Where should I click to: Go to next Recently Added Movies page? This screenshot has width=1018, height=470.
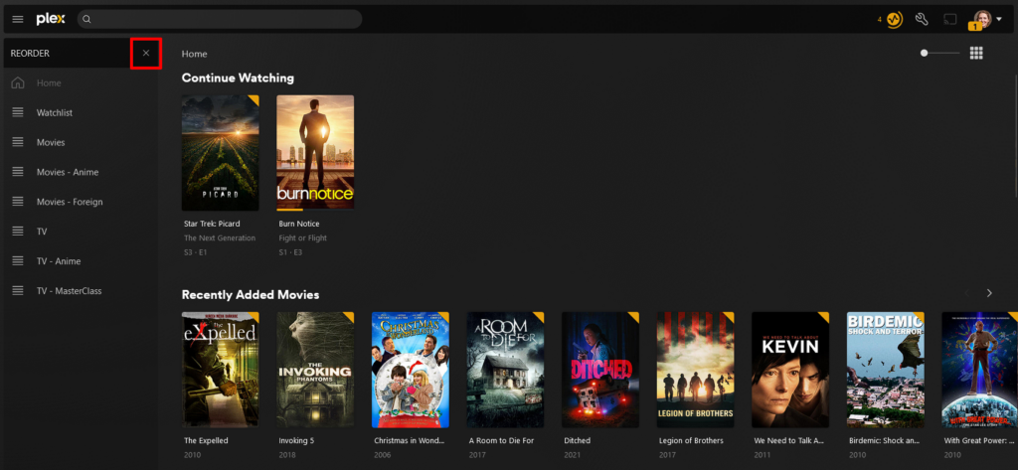989,293
